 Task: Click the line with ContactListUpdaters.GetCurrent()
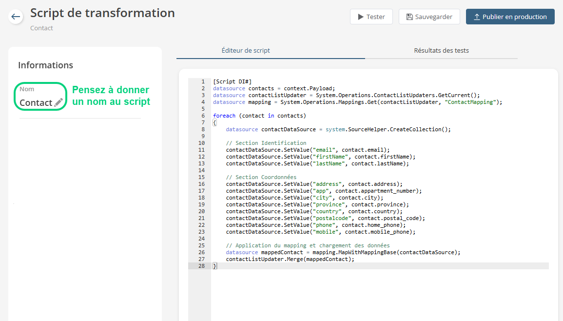pyautogui.click(x=346, y=95)
